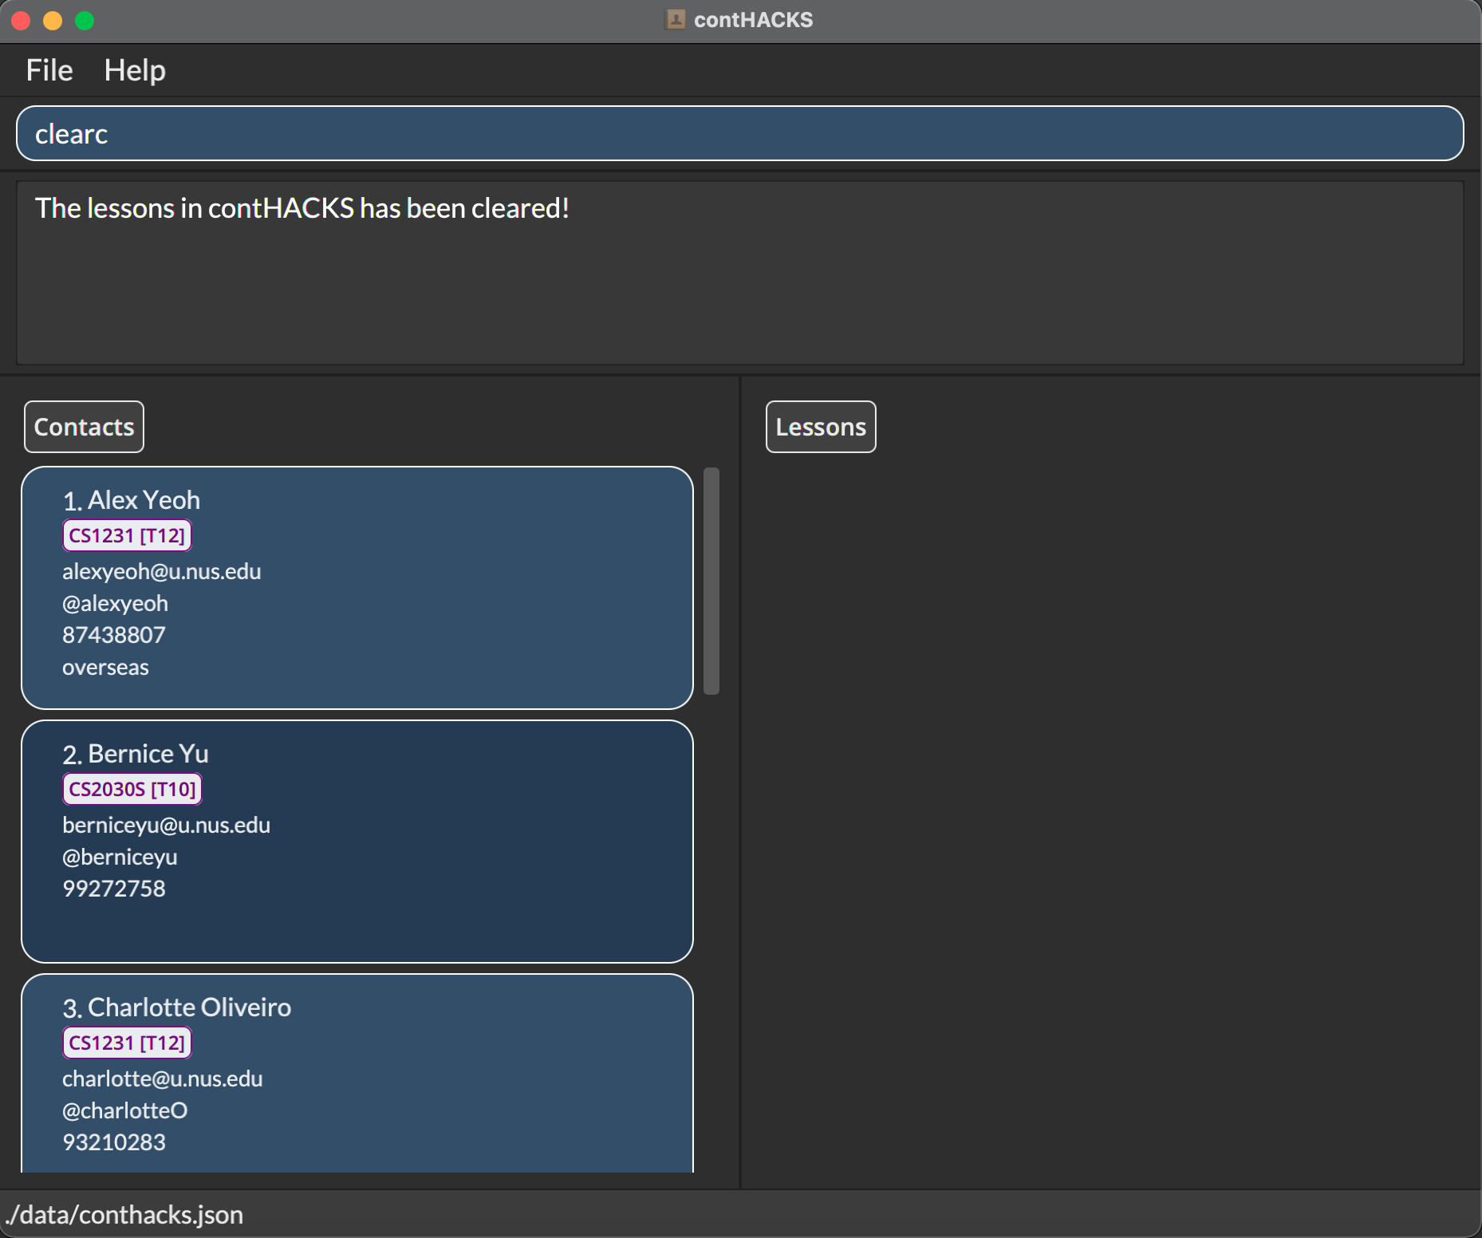Click the Lessons panel header
The image size is (1482, 1238).
[x=820, y=427]
